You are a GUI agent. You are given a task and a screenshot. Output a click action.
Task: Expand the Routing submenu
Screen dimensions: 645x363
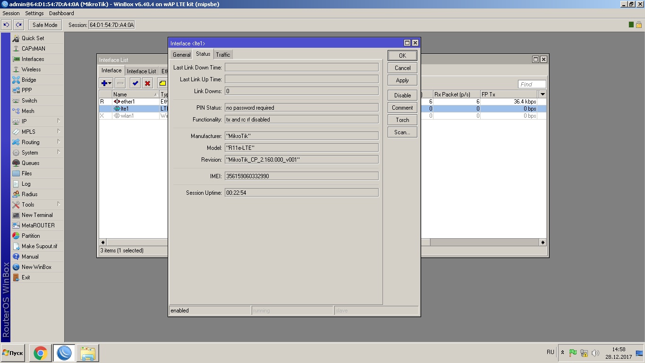(37, 142)
